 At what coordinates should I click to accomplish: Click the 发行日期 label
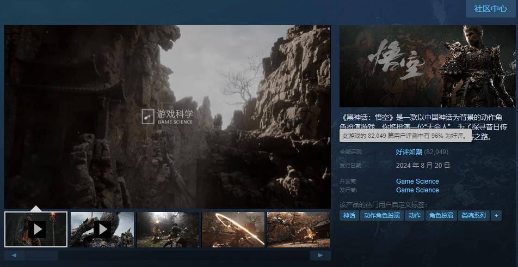click(x=351, y=165)
